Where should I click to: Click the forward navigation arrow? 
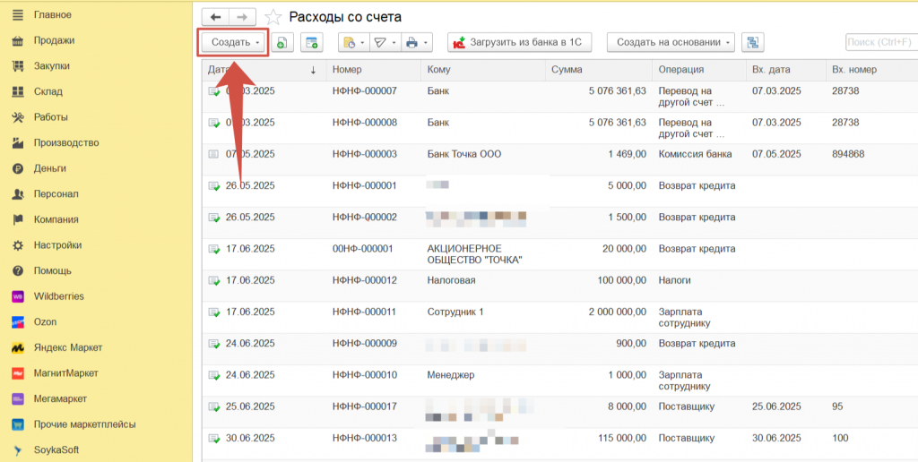point(242,17)
